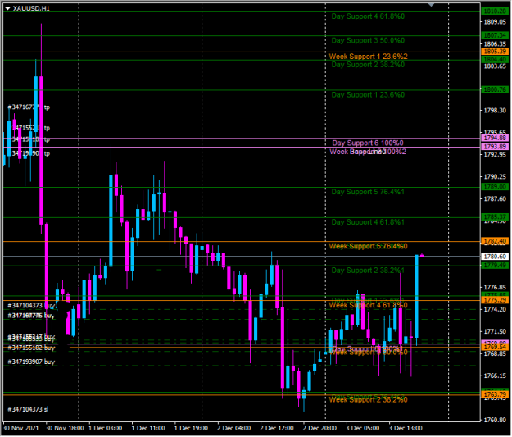The width and height of the screenshot is (512, 437).
Task: Click the Day Support 4 61.8%0 label
Action: [x=368, y=16]
